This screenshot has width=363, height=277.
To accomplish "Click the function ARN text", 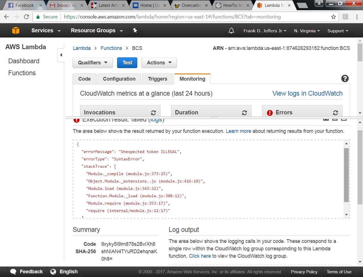I will (x=281, y=48).
